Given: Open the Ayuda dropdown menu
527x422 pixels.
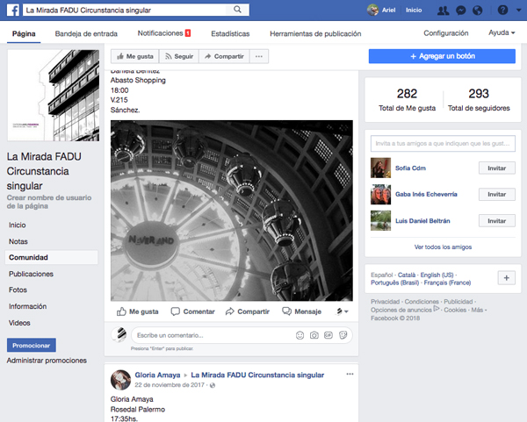Looking at the screenshot, I should point(502,33).
